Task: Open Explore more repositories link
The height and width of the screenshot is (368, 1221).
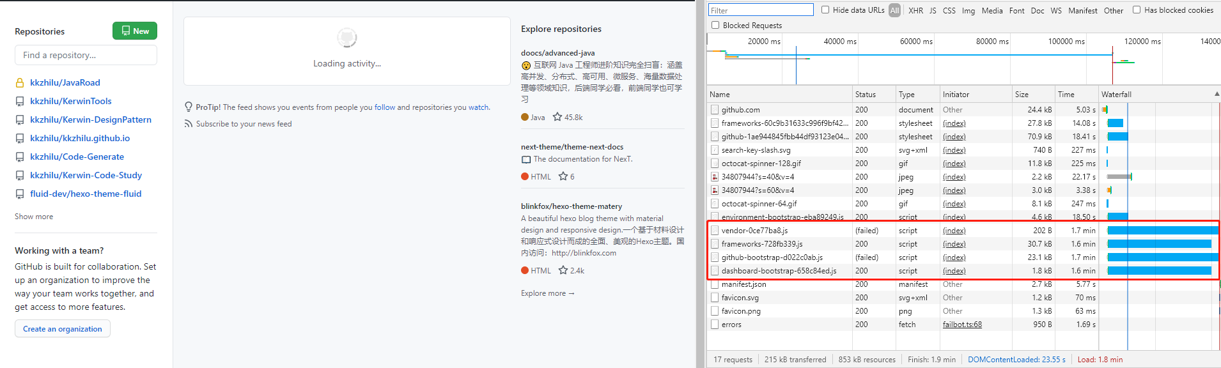Action: coord(547,293)
